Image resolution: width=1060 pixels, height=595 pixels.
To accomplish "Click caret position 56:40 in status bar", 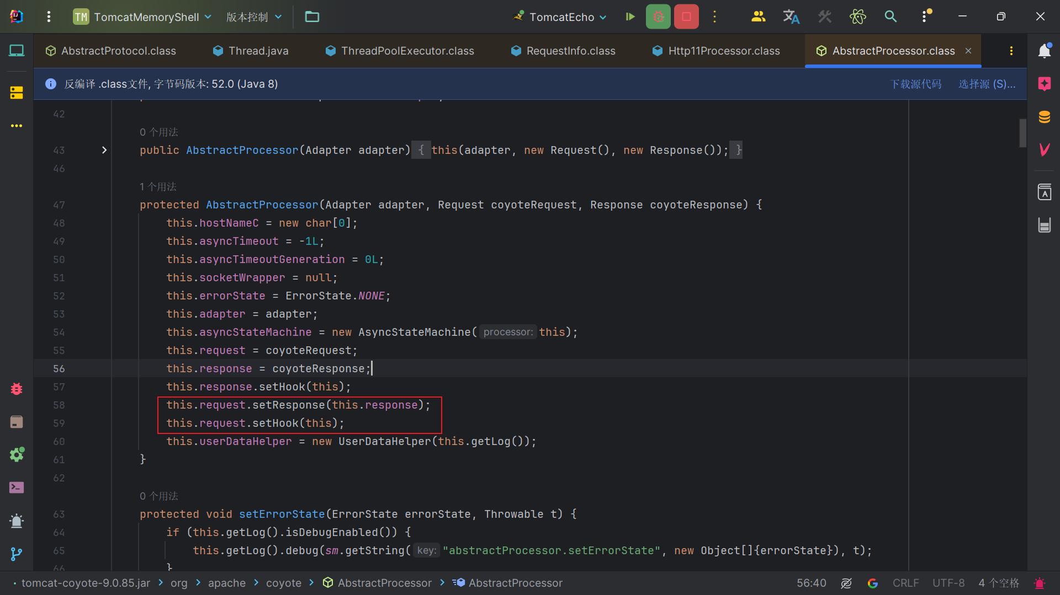I will click(811, 583).
